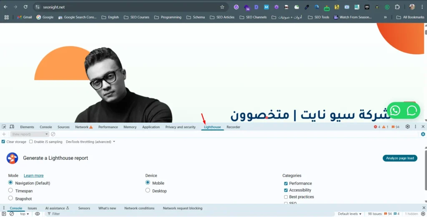
Task: Check the Best practices category
Action: 286,197
